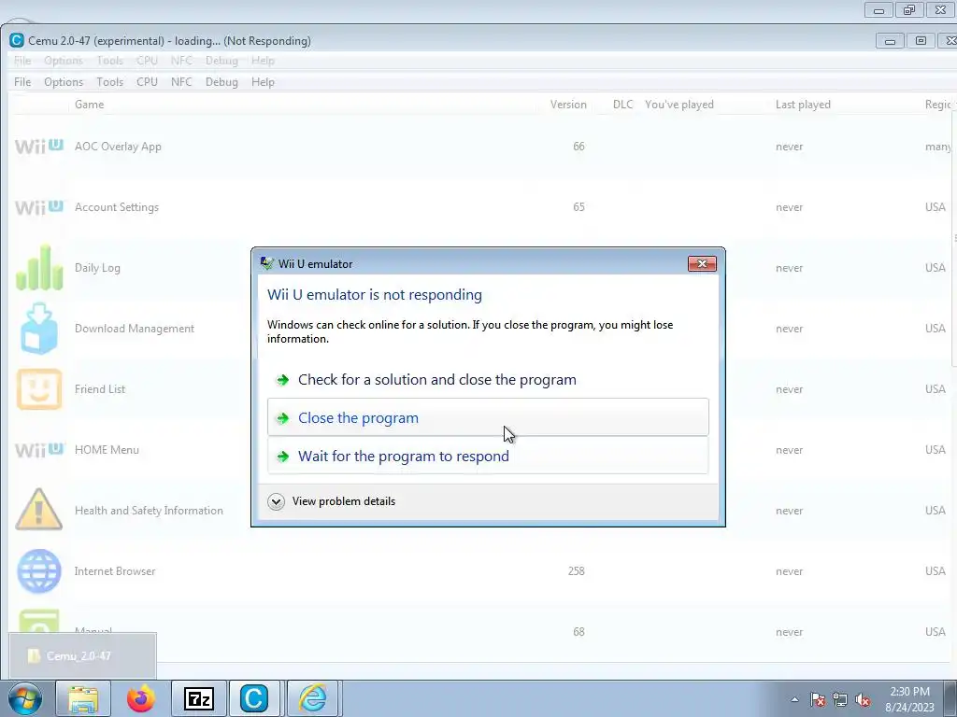Click the Cemu logo in title bar

pos(17,40)
